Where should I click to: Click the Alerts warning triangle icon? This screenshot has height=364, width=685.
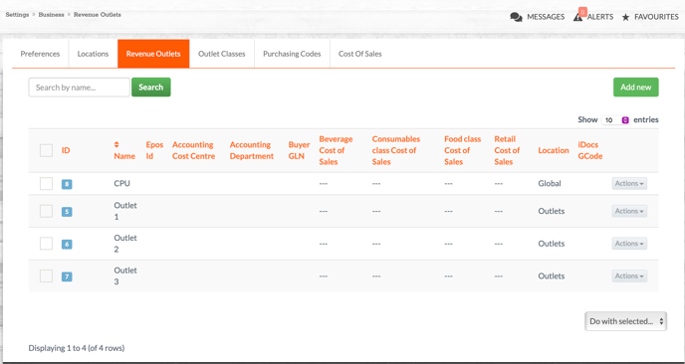[x=577, y=17]
